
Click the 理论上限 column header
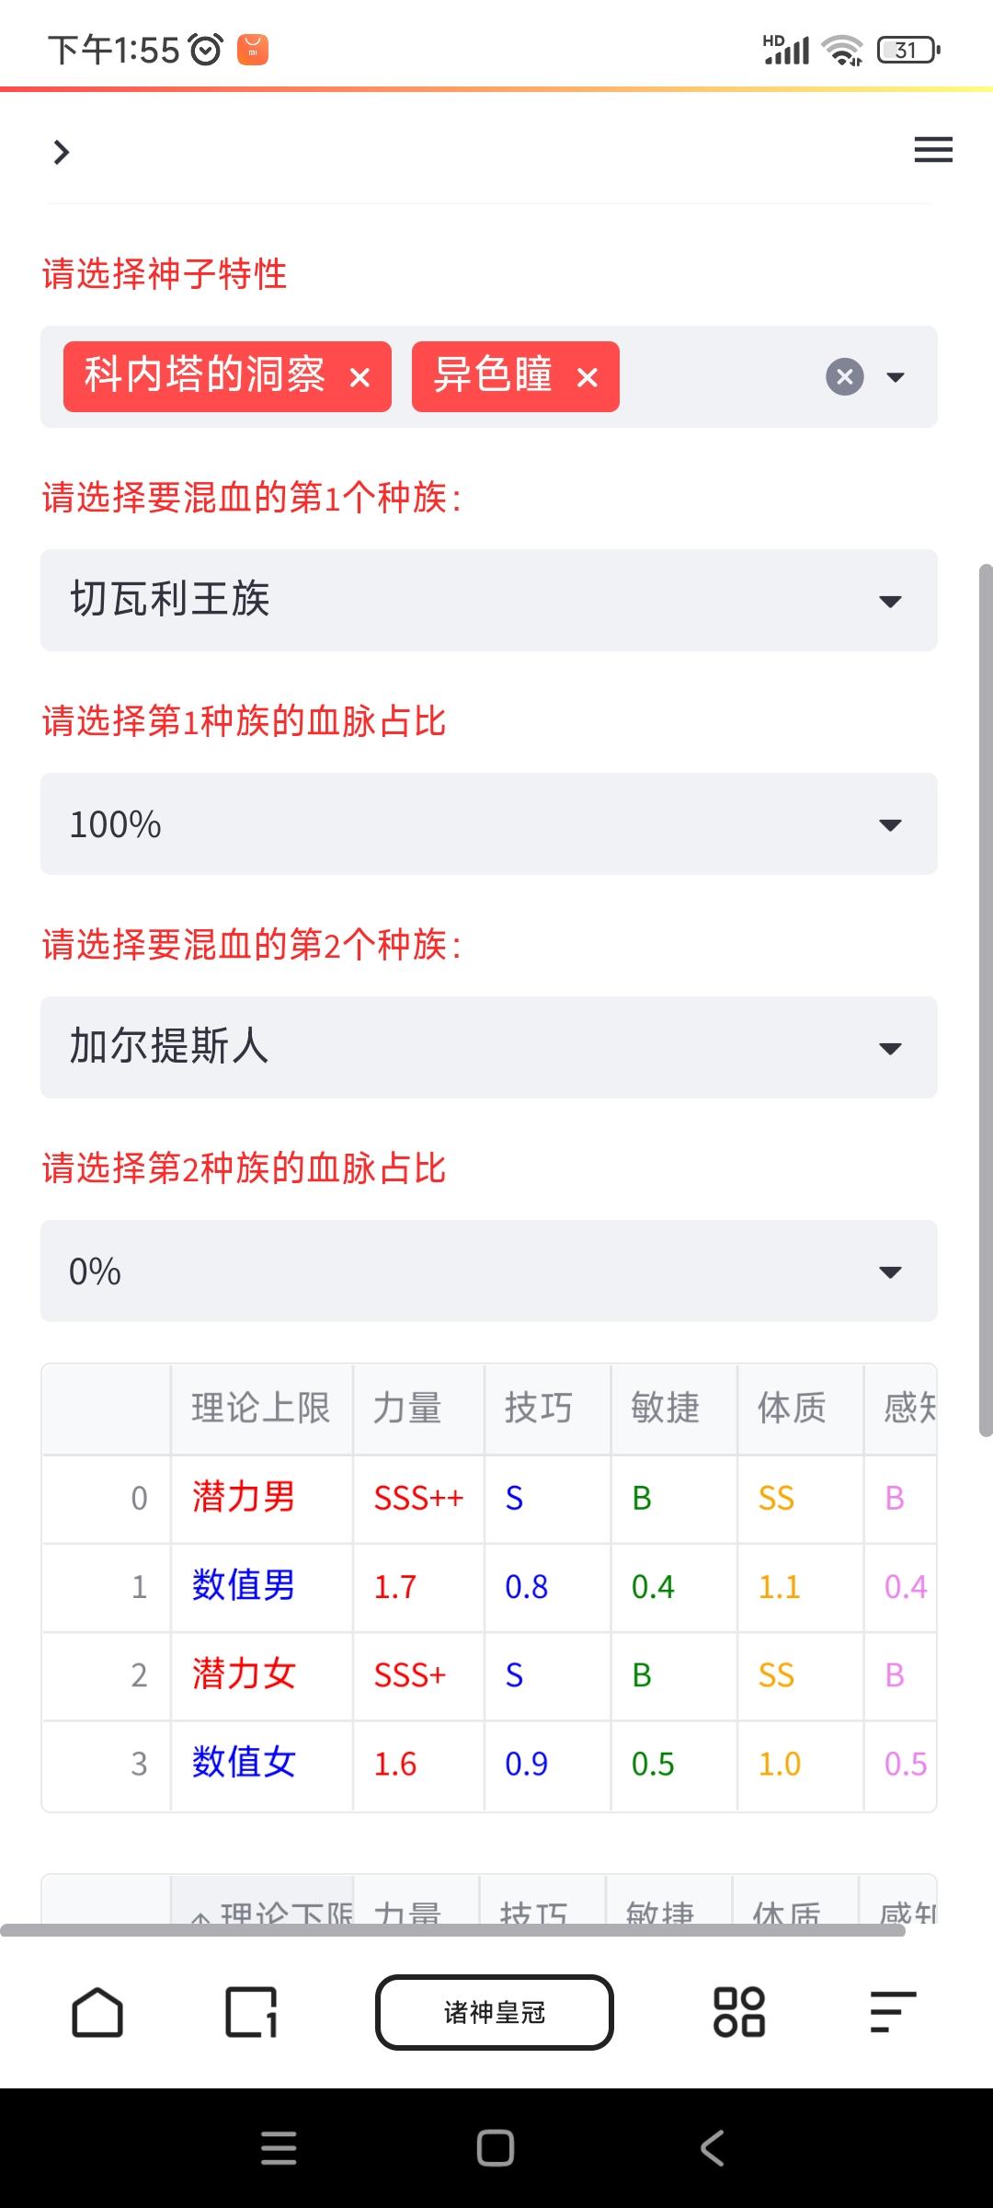pos(262,1409)
